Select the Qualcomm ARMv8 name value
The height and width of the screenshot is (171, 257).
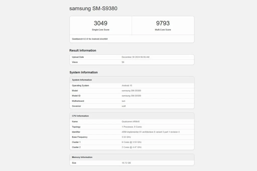(x=131, y=122)
